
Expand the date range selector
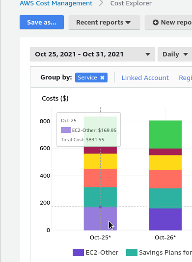point(92,54)
